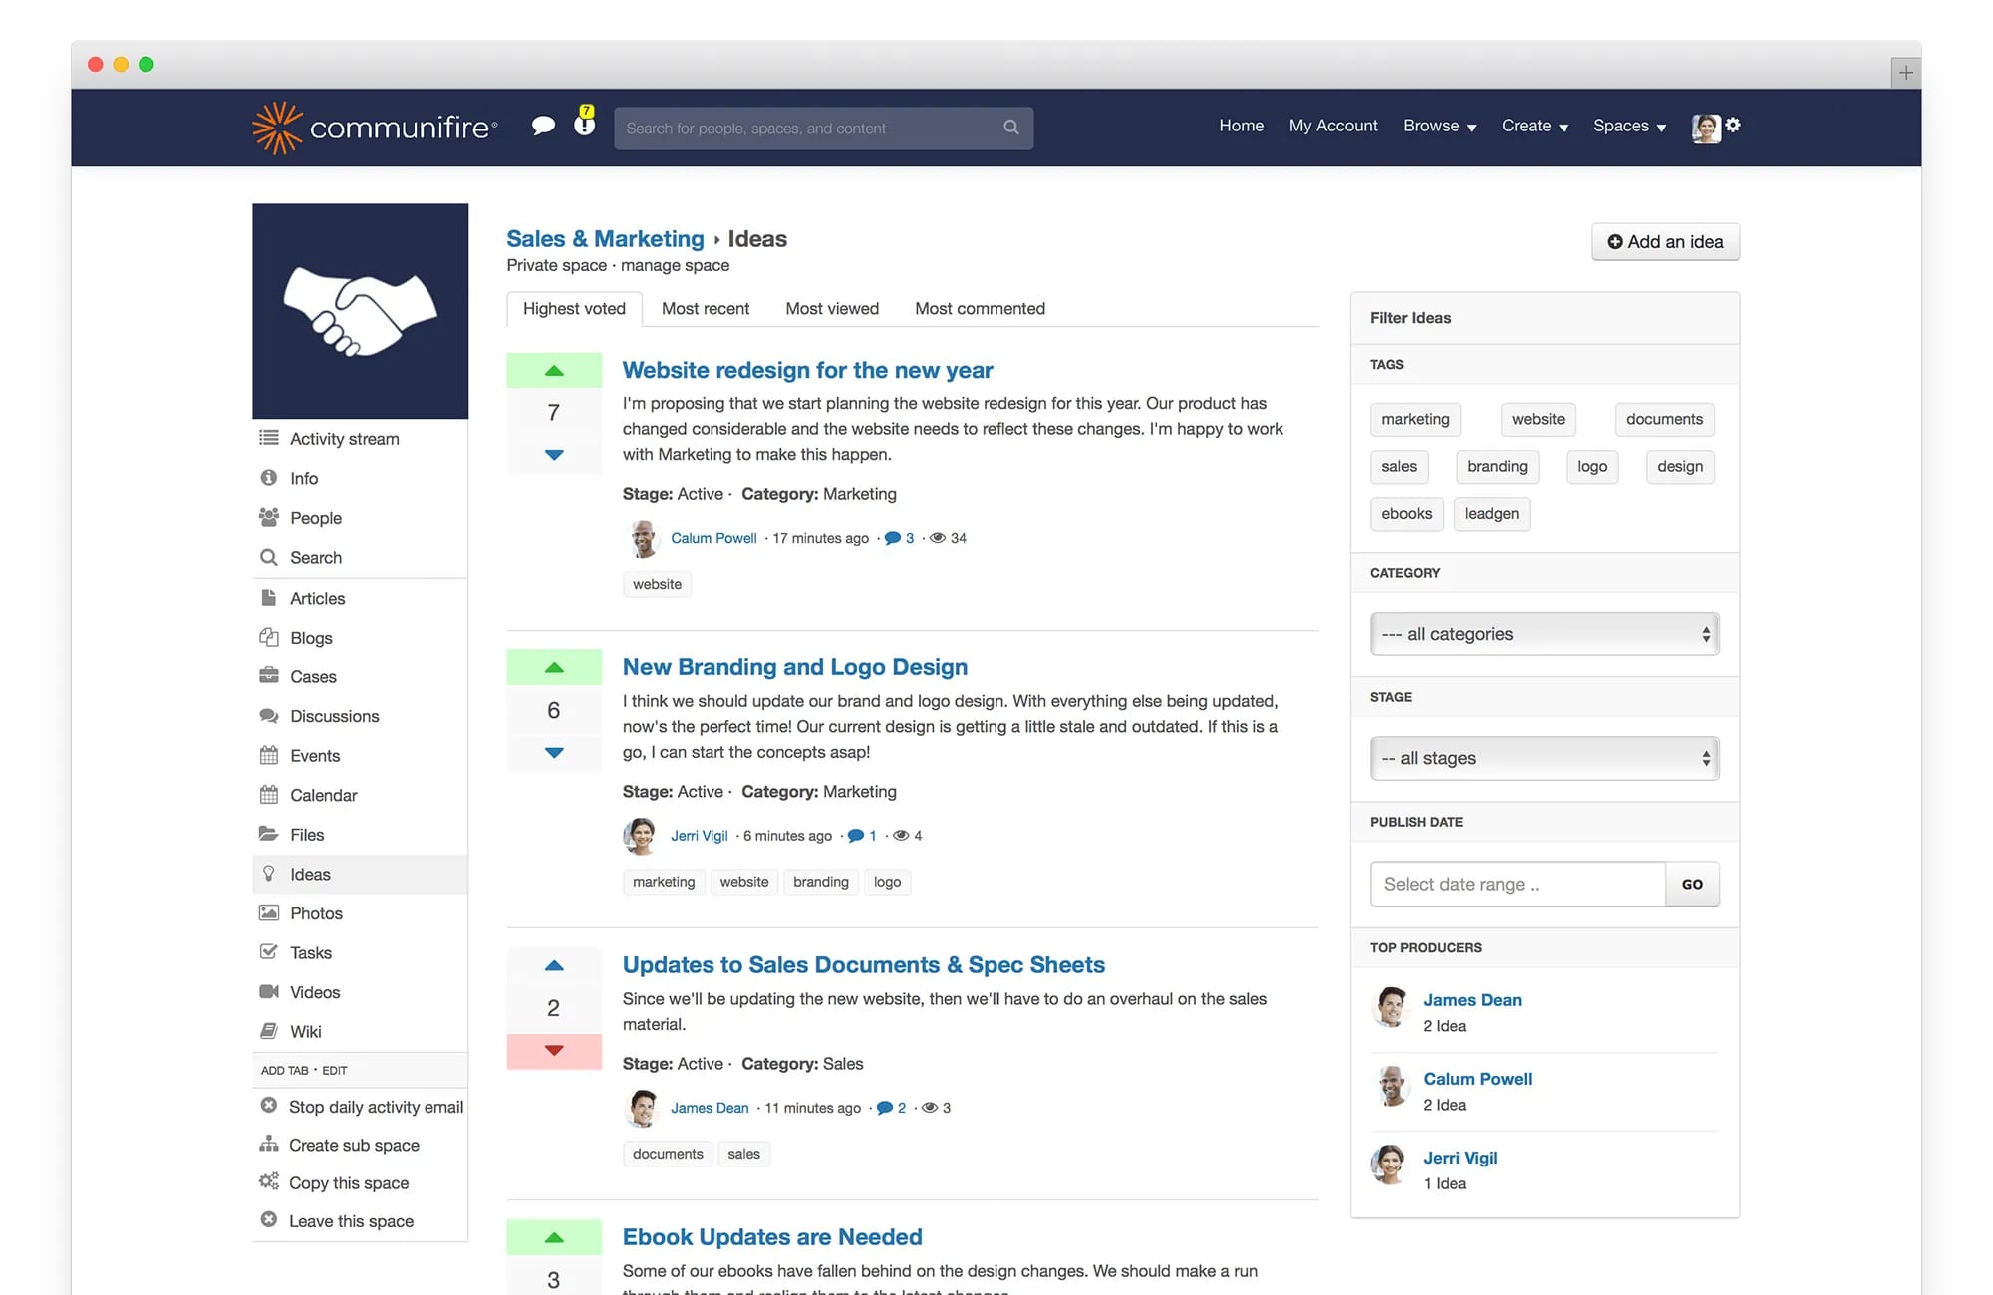Expand the Create dropdown menu
The image size is (1993, 1295).
[1535, 127]
